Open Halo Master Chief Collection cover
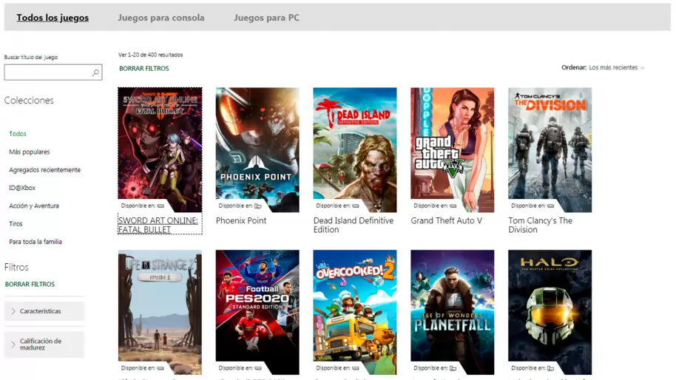Image resolution: width=676 pixels, height=380 pixels. [x=550, y=313]
